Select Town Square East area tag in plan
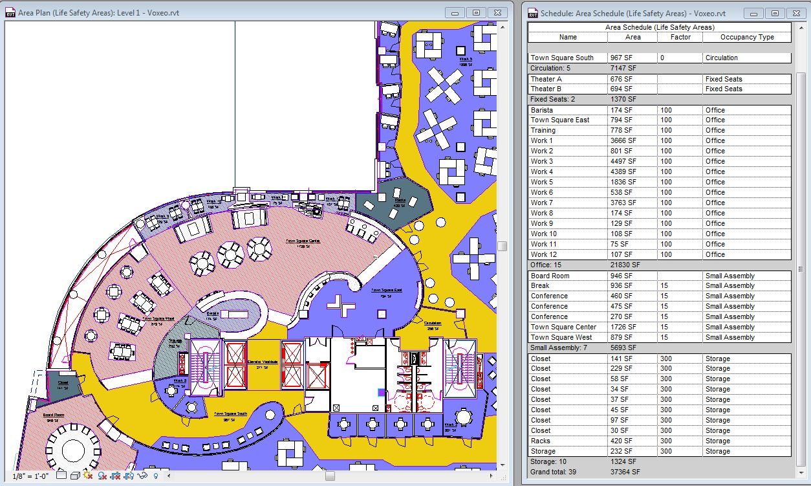811x486 pixels. coord(386,292)
